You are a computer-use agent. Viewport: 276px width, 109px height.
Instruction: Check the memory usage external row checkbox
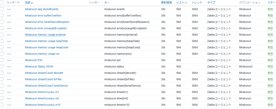2,34
